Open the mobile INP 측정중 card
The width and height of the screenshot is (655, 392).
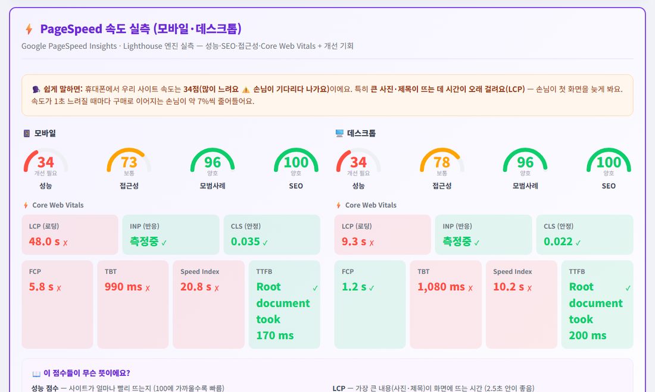tap(171, 234)
